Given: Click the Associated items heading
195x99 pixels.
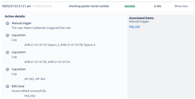Looking at the screenshot, I should coord(142,18).
